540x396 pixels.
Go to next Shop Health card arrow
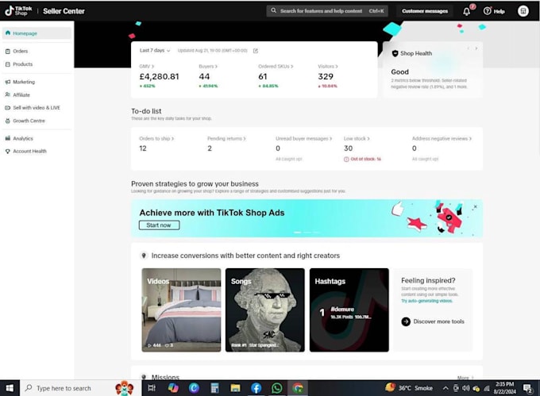click(x=476, y=48)
